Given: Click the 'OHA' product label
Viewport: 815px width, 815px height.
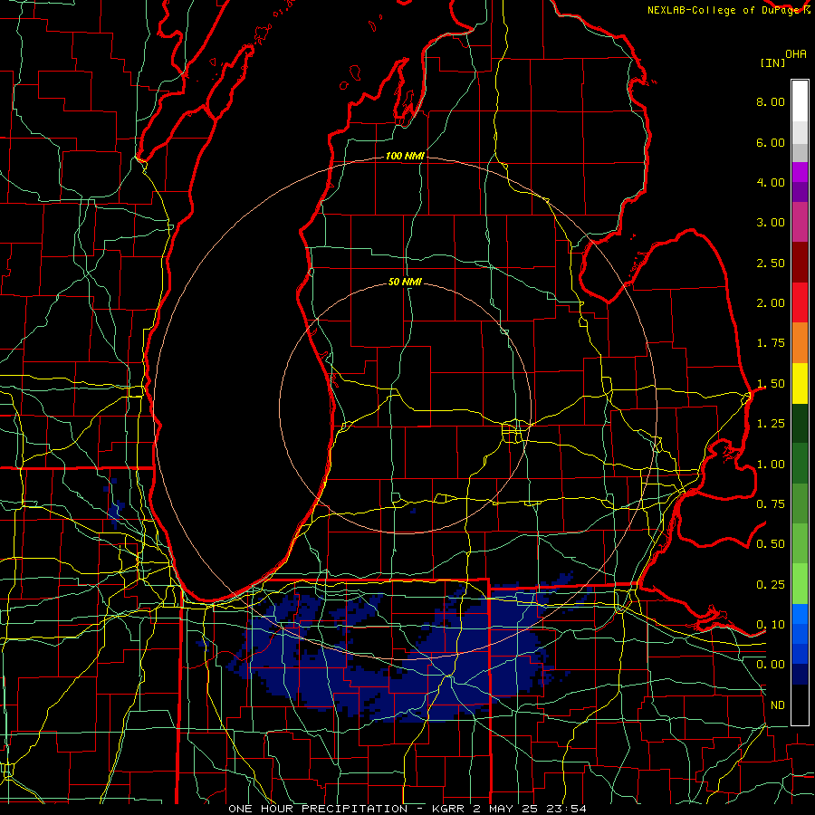Looking at the screenshot, I should pyautogui.click(x=796, y=54).
